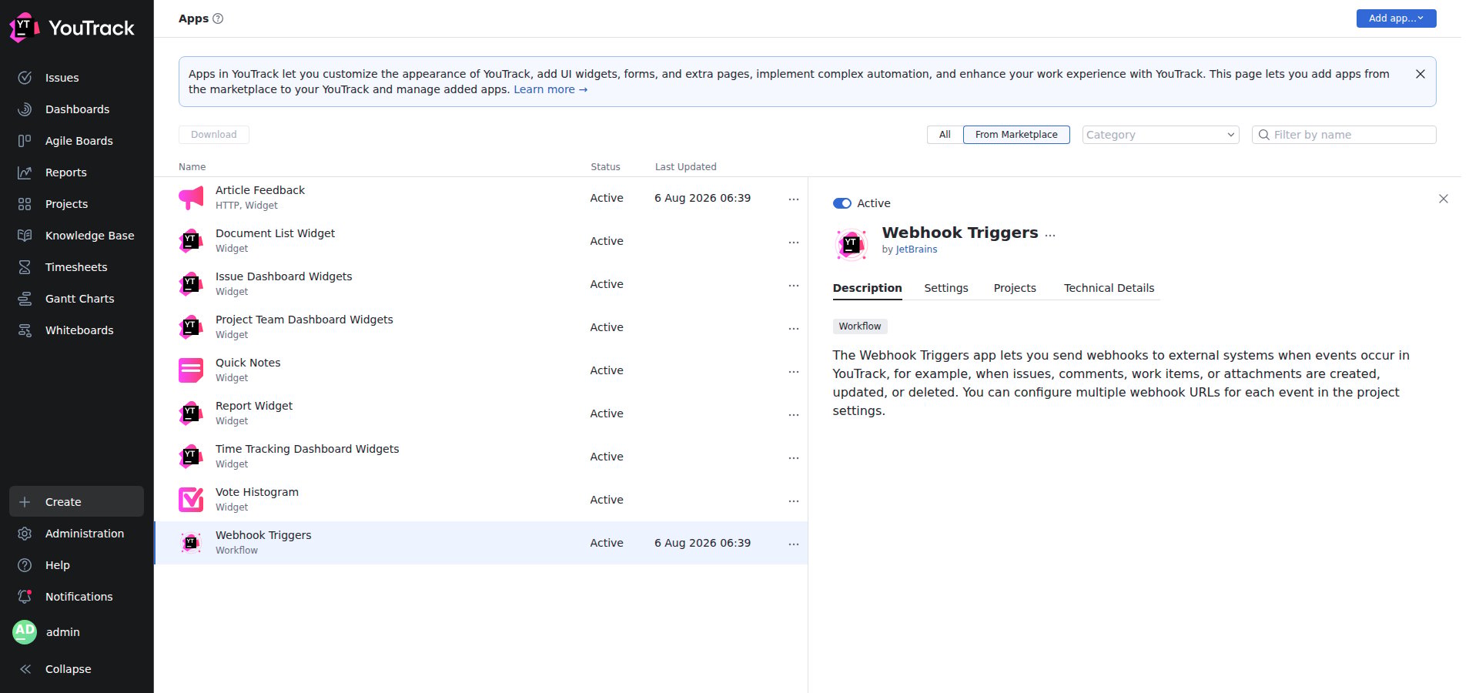Open the Whiteboards icon
1469x693 pixels.
[25, 330]
